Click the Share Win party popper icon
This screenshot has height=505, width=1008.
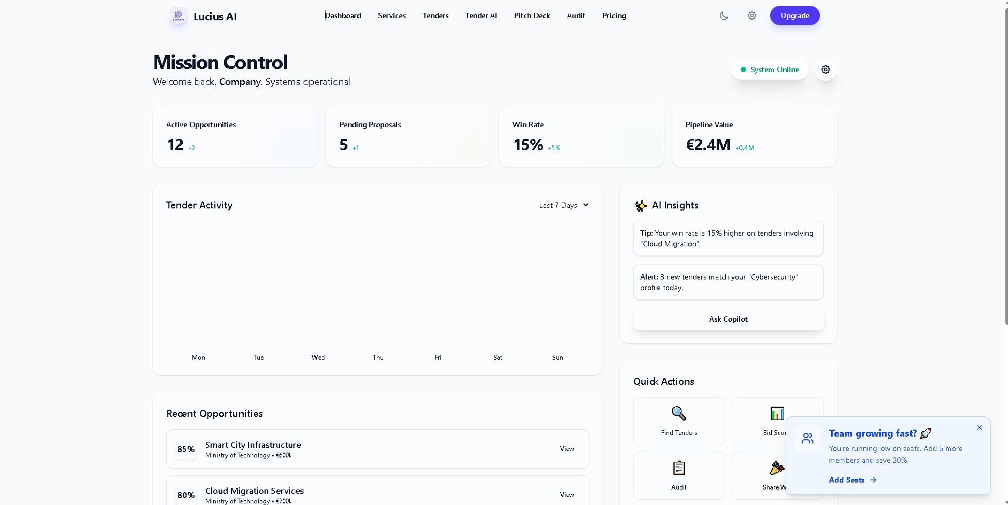tap(777, 468)
